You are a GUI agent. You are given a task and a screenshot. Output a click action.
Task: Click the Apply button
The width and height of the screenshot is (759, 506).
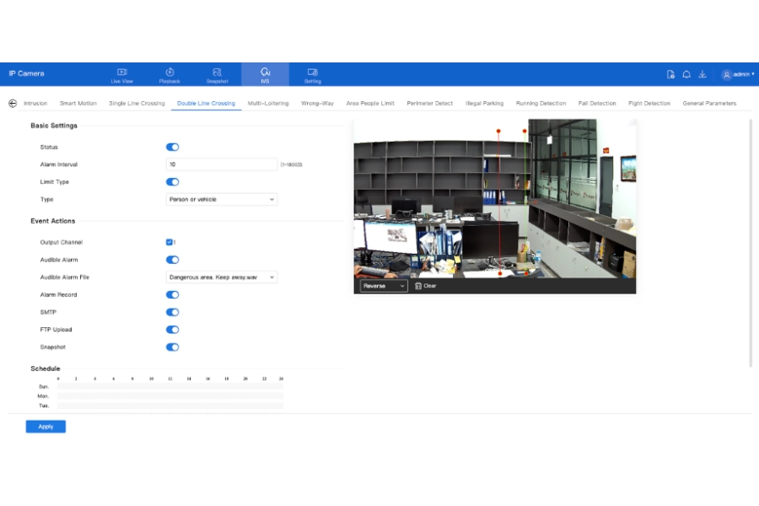pyautogui.click(x=46, y=427)
